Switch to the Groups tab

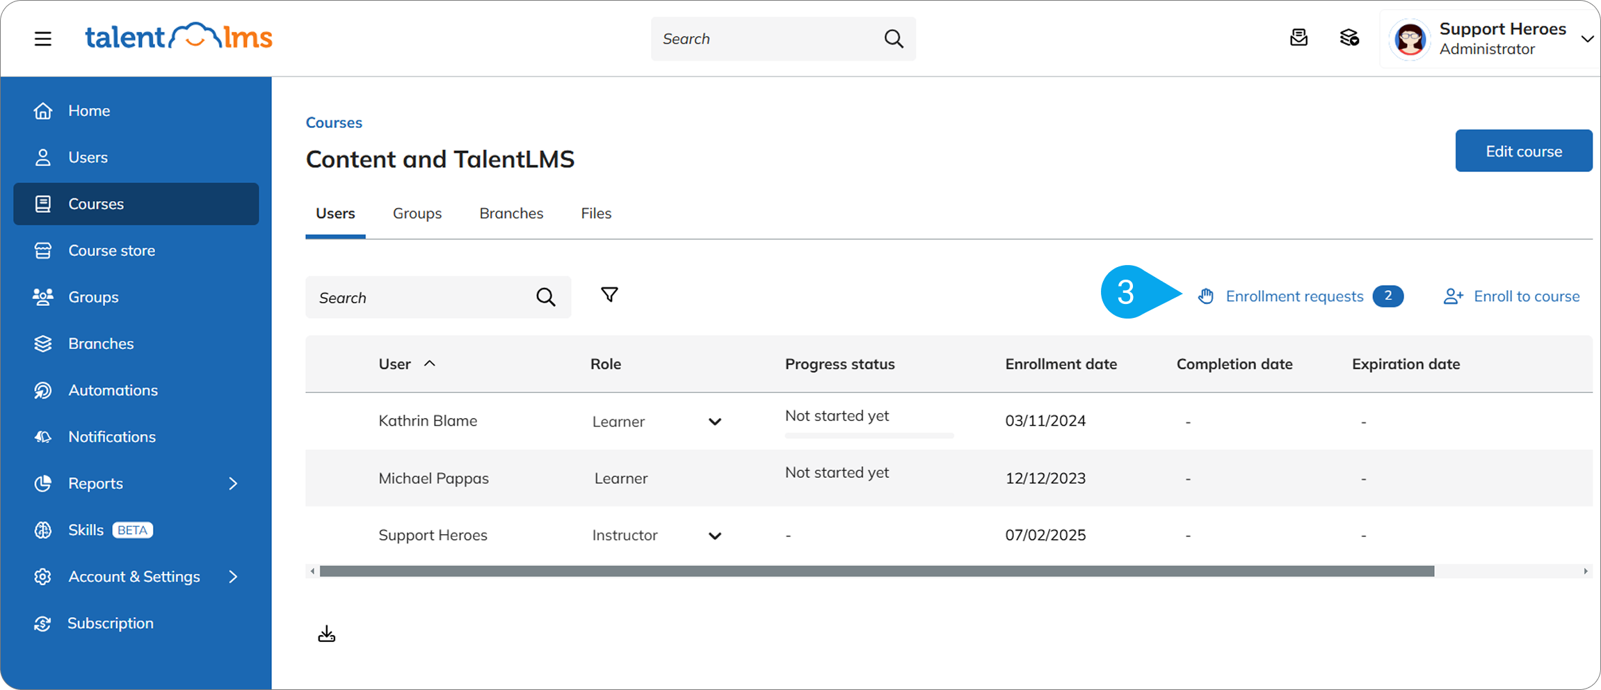417,214
